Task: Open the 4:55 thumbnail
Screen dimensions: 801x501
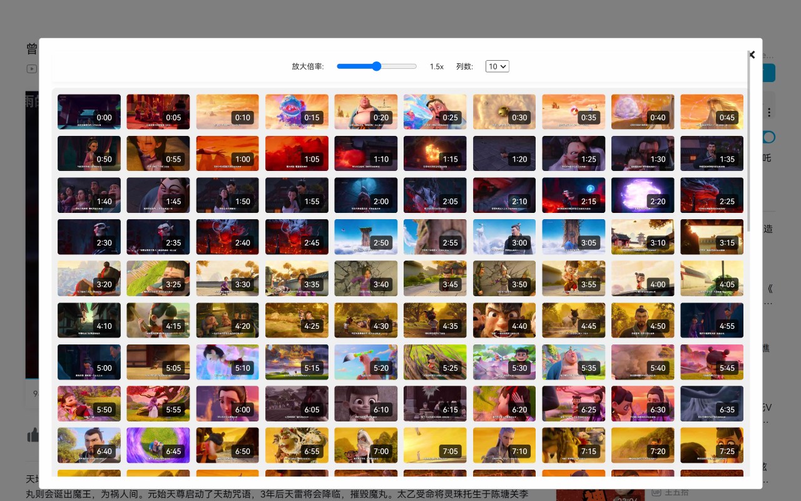Action: click(x=712, y=321)
